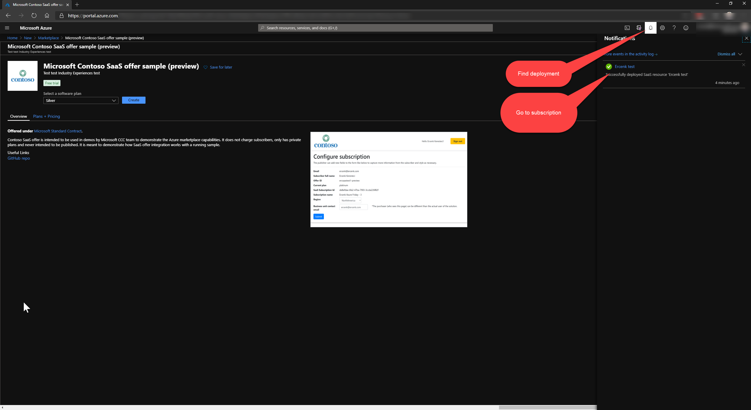
Task: Open the Azure Cloud Shell icon
Action: pyautogui.click(x=627, y=28)
